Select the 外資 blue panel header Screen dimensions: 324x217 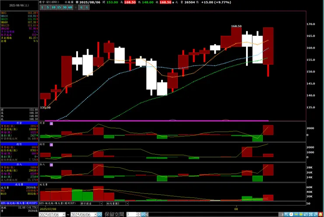click(x=19, y=123)
